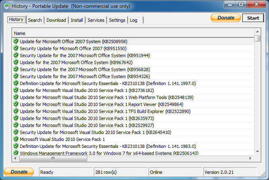Click the '281 row(s)' status entry
The height and width of the screenshot is (180, 269).
pyautogui.click(x=121, y=172)
